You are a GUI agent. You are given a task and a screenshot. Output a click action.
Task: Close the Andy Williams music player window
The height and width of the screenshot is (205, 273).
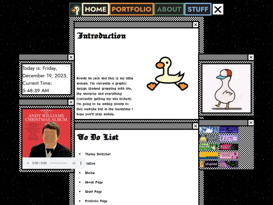[71, 102]
